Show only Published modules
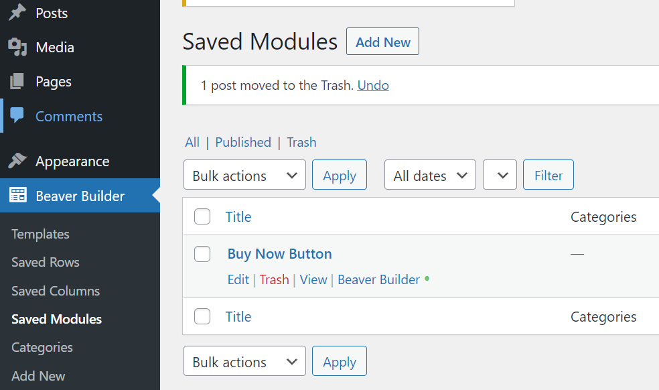The height and width of the screenshot is (390, 659). [243, 142]
